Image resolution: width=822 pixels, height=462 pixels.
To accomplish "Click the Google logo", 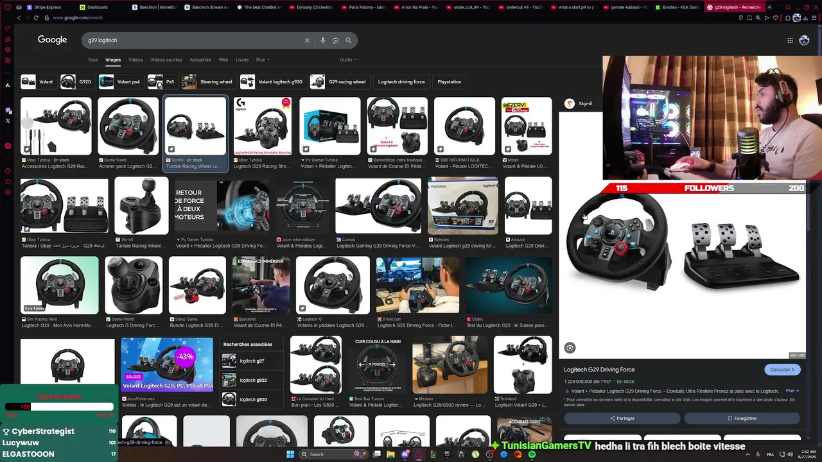I will pyautogui.click(x=52, y=40).
